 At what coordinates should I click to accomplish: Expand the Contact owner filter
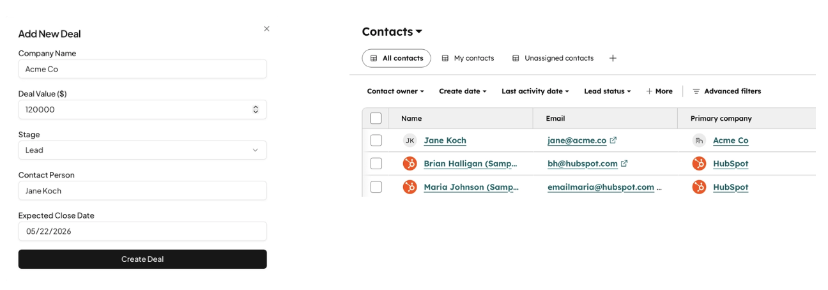(x=395, y=91)
